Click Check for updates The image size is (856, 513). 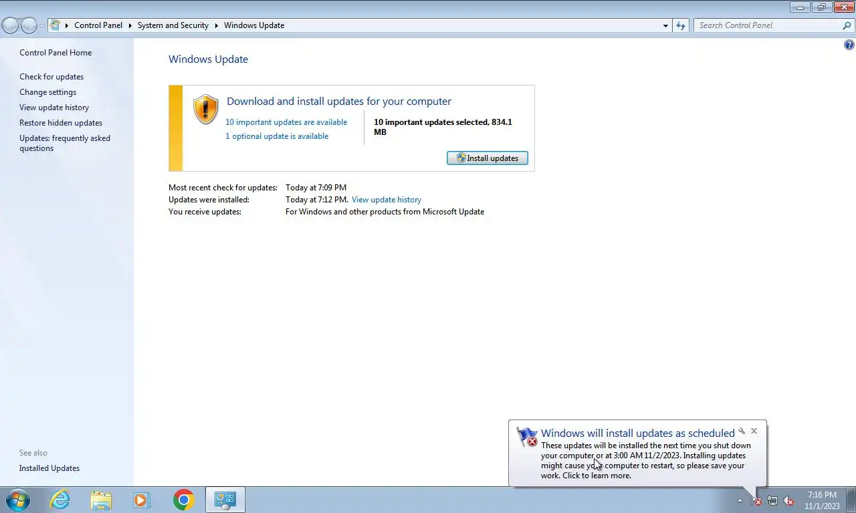[x=51, y=77]
